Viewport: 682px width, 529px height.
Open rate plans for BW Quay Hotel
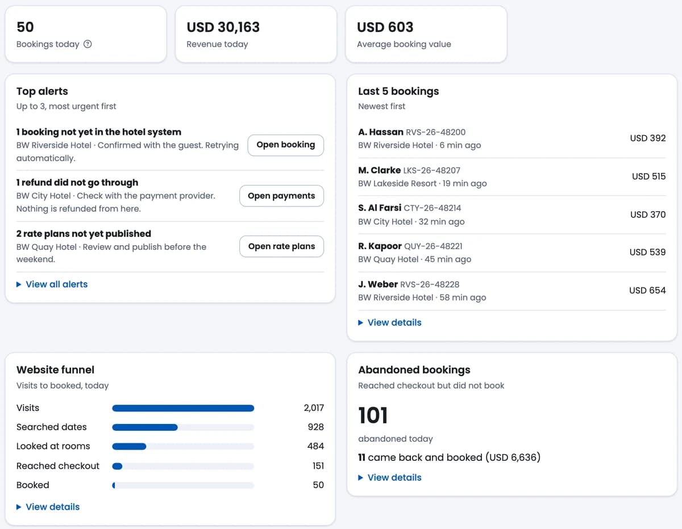click(x=281, y=246)
